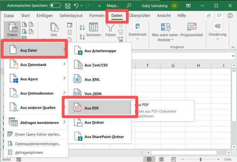237x162 pixels.
Task: Sort ascending A to Z icon
Action: pos(82,27)
